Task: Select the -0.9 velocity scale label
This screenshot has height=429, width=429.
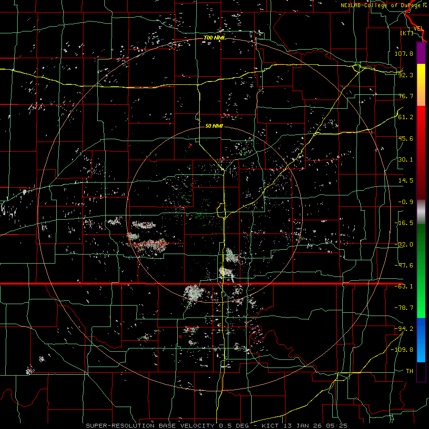Action: (406, 202)
